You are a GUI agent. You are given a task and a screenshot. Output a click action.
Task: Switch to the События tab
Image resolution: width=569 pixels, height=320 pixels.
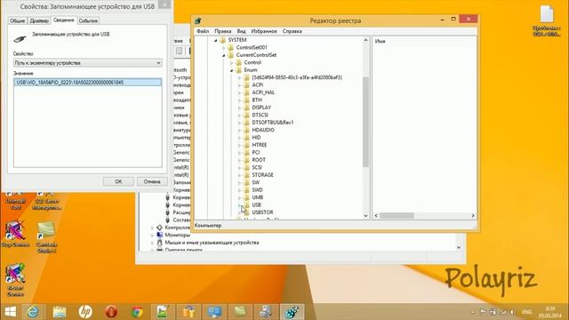click(88, 20)
